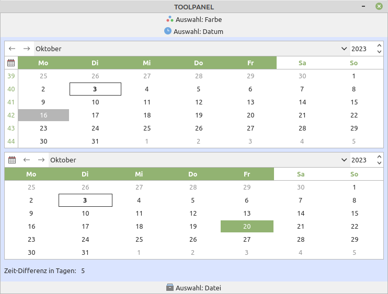The image size is (388, 294).
Task: Click the calendar icon beside lower navigation arrows
Action: [x=12, y=160]
